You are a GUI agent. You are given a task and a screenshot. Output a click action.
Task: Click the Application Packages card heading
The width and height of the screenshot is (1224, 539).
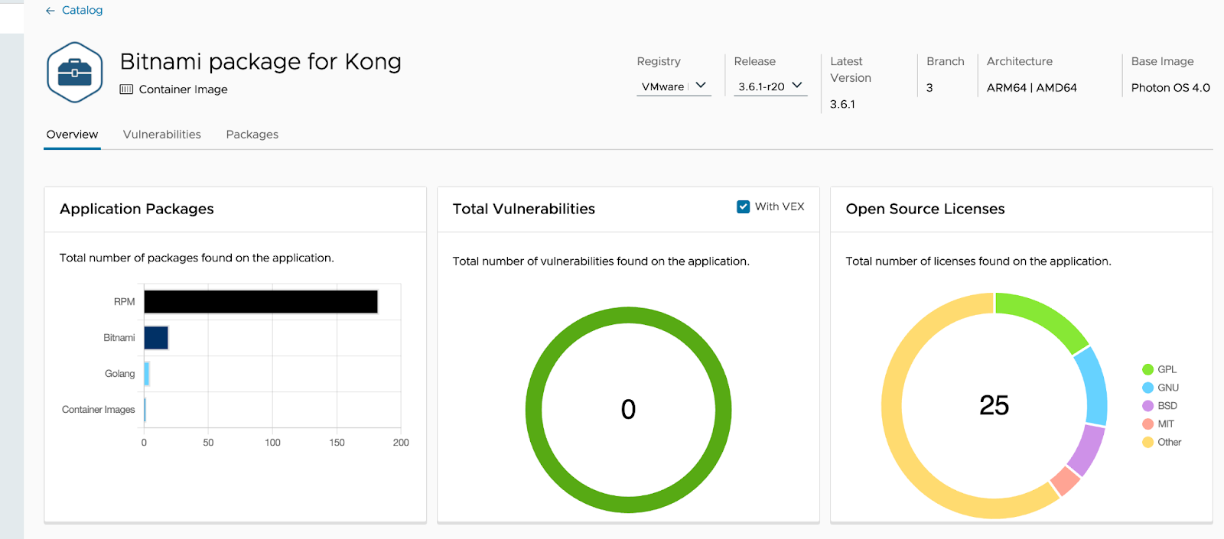[x=137, y=209]
